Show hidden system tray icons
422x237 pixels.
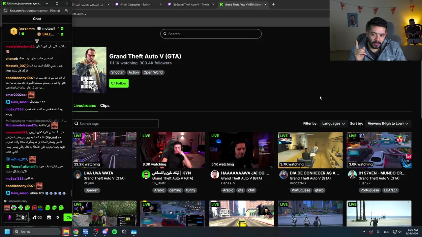coord(364,232)
